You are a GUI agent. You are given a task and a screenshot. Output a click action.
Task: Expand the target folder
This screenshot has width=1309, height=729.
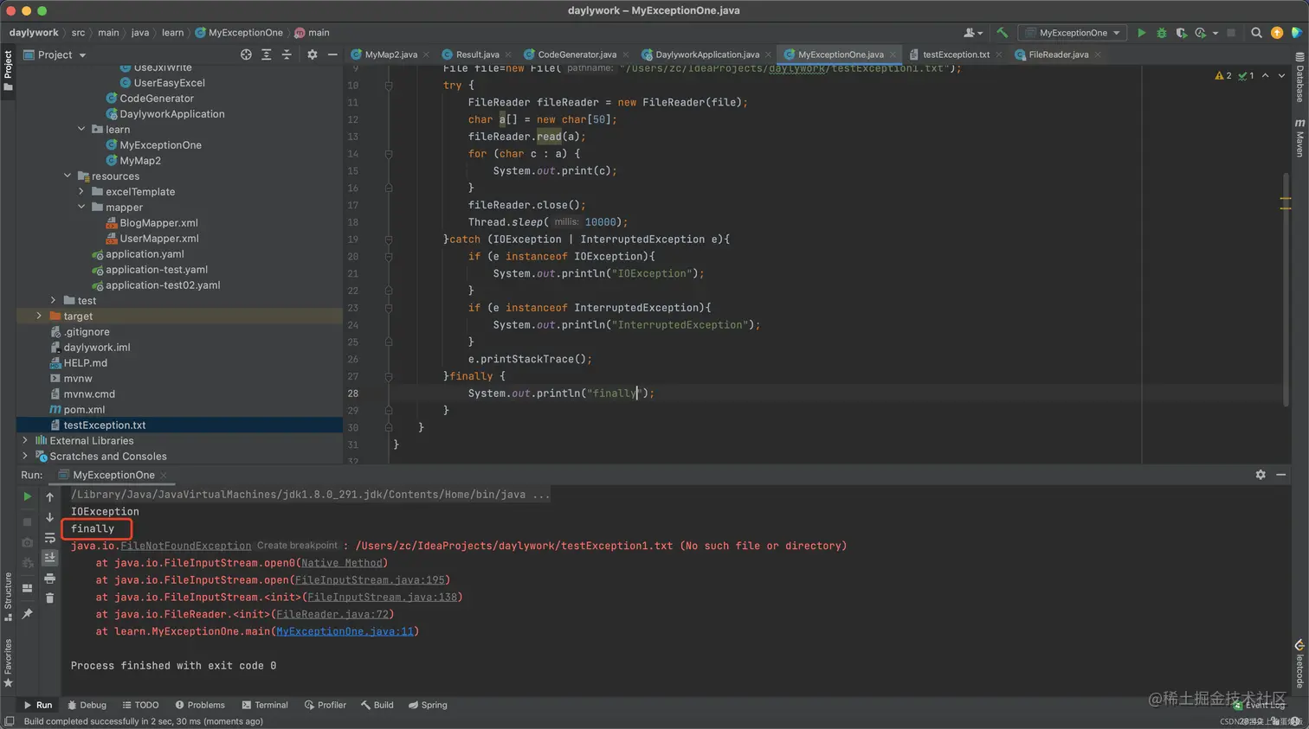pyautogui.click(x=39, y=316)
